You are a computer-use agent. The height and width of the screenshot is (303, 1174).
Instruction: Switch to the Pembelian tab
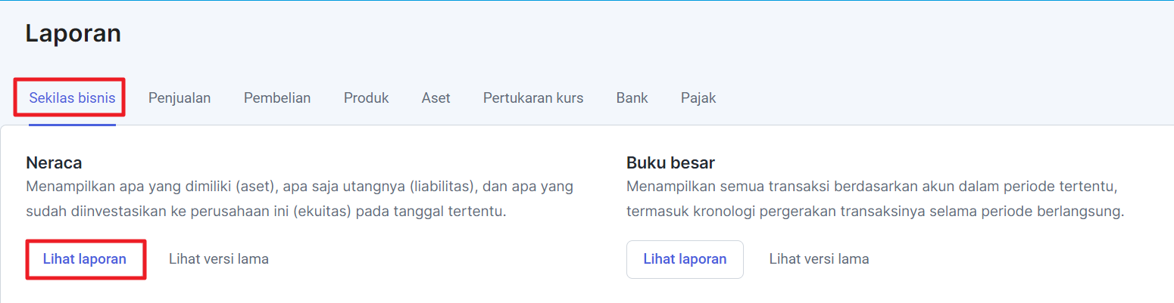coord(277,98)
